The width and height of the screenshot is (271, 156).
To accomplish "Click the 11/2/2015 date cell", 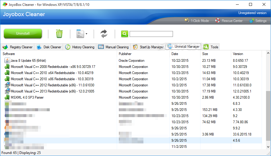I will coord(179,147).
